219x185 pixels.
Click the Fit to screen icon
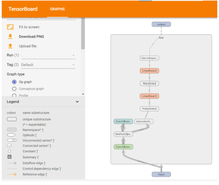click(10, 27)
